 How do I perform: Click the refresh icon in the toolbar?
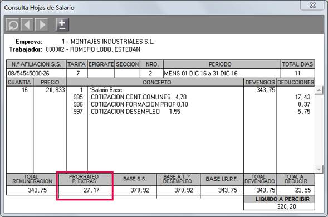(13, 24)
